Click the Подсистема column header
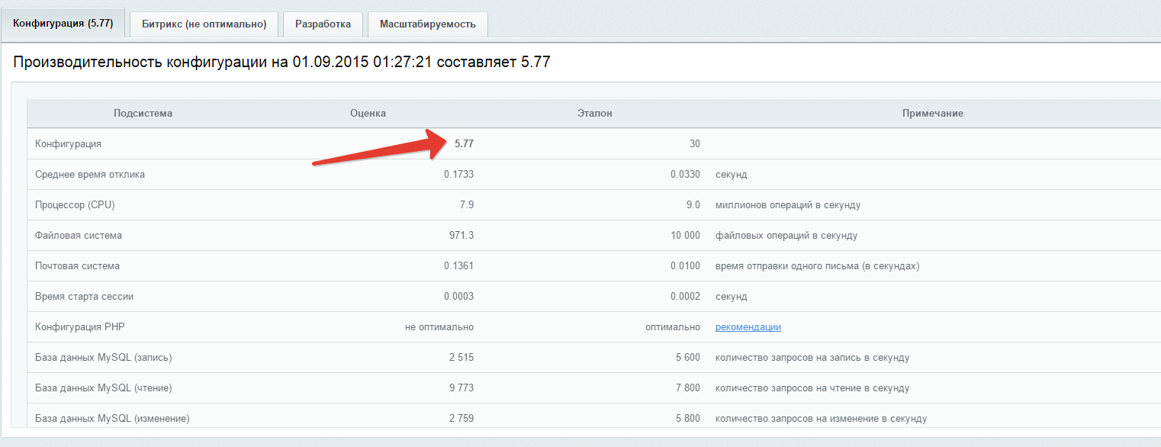Screen dimensions: 1161x447 click(x=143, y=113)
